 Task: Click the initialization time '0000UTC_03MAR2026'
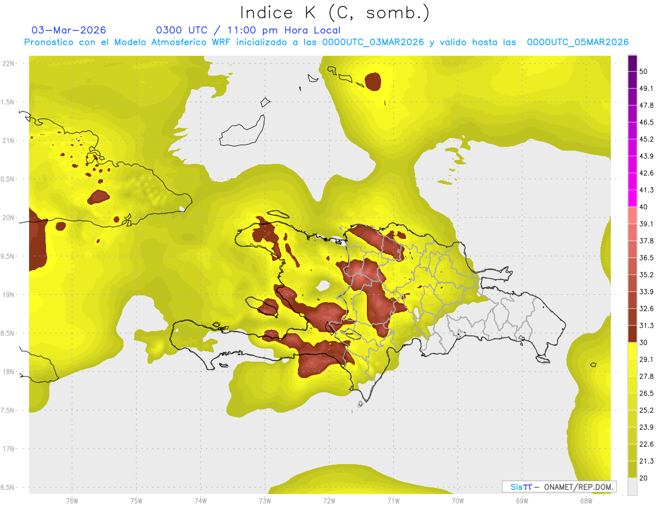coord(373,42)
